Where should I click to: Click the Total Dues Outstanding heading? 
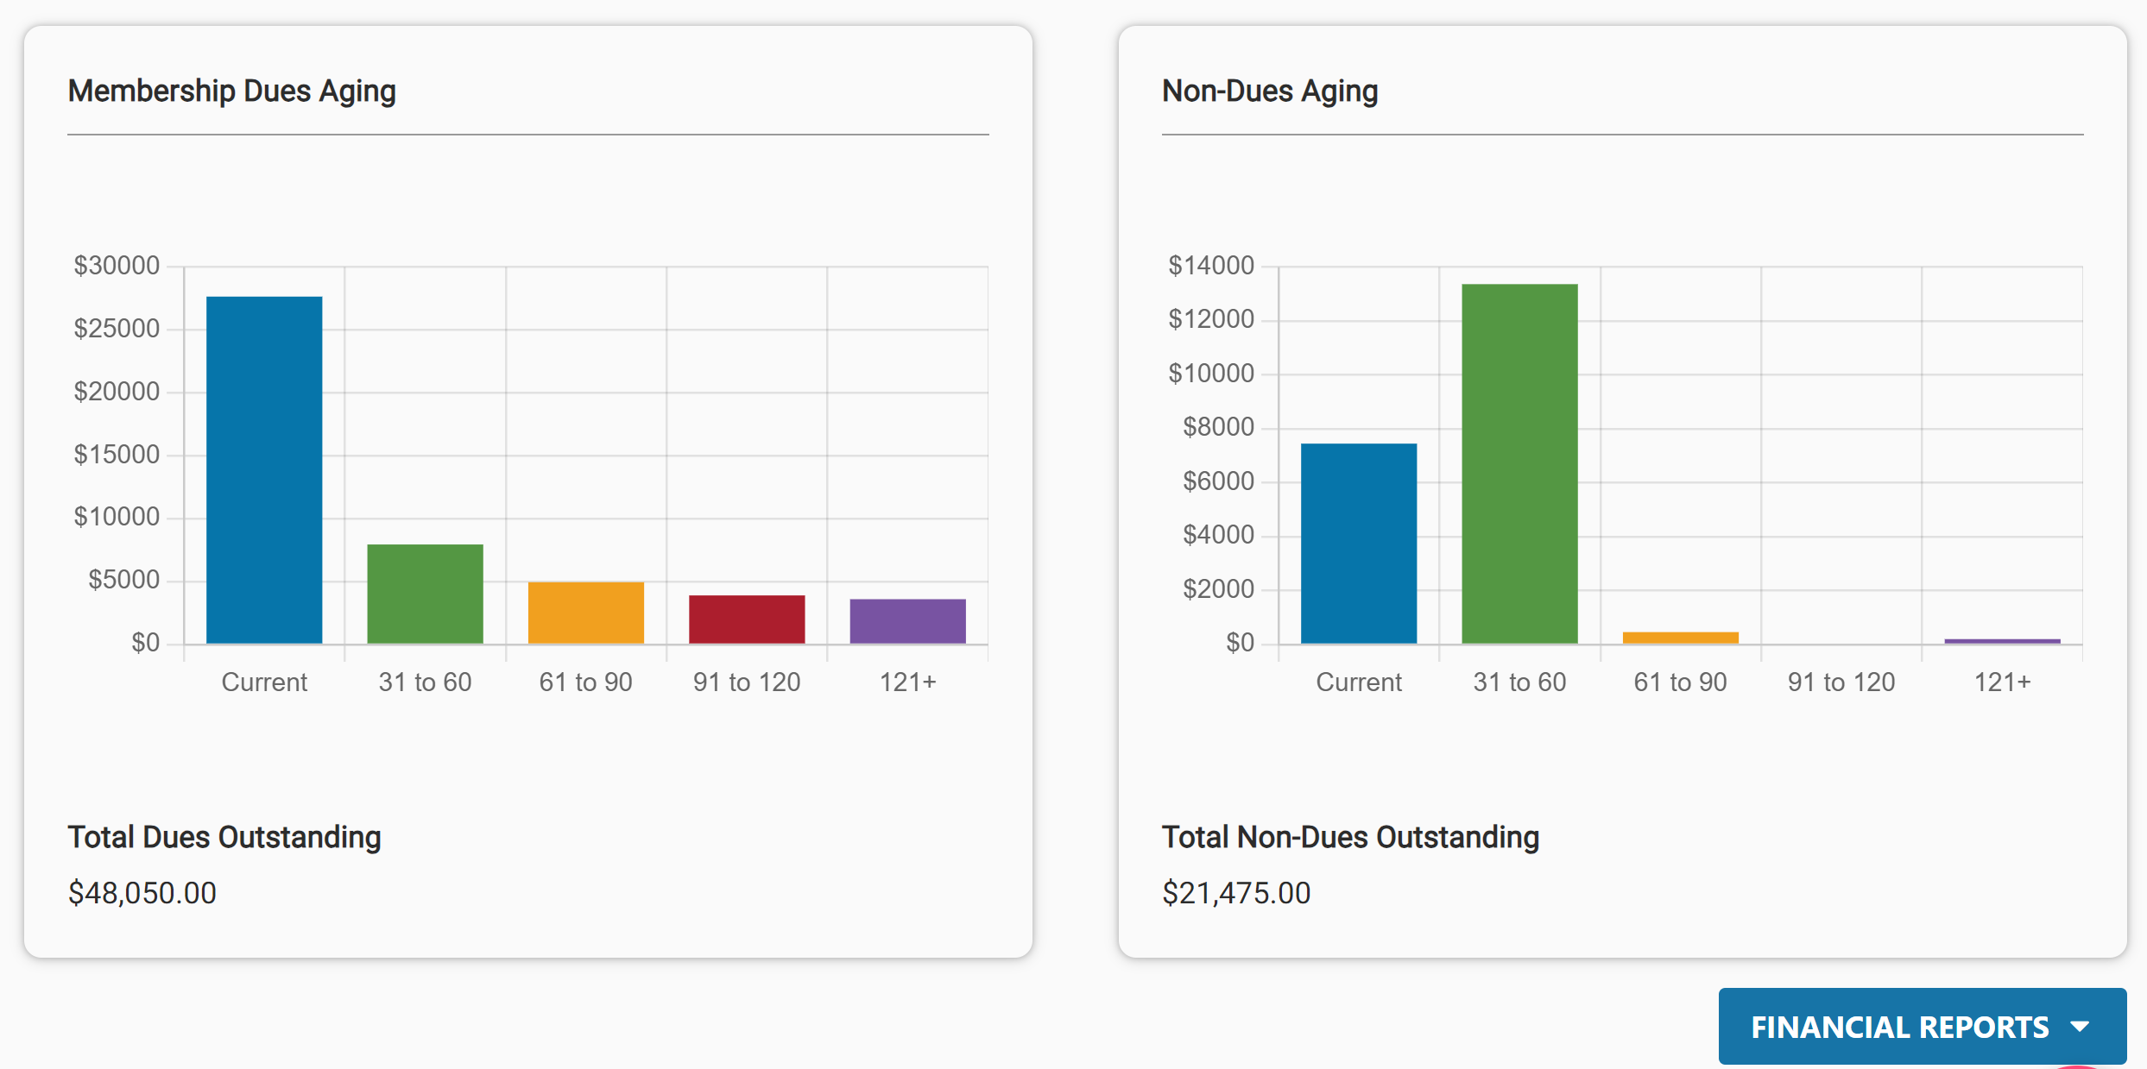coord(224,836)
